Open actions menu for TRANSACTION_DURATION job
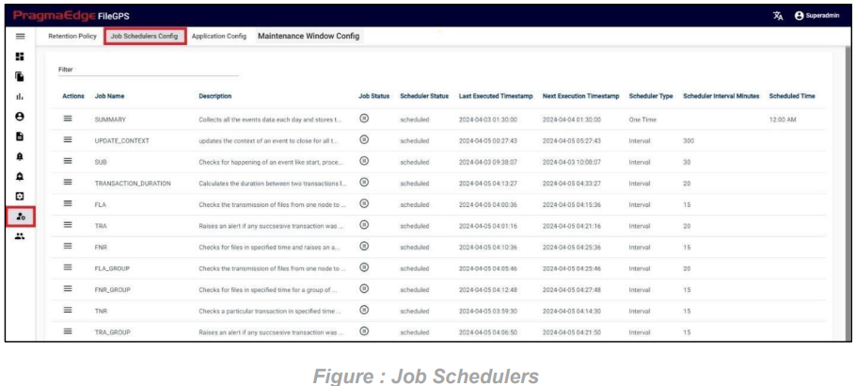The image size is (856, 386). [x=69, y=182]
